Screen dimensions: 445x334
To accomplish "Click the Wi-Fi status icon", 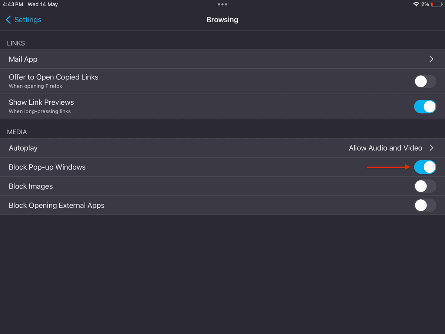I will pyautogui.click(x=416, y=4).
